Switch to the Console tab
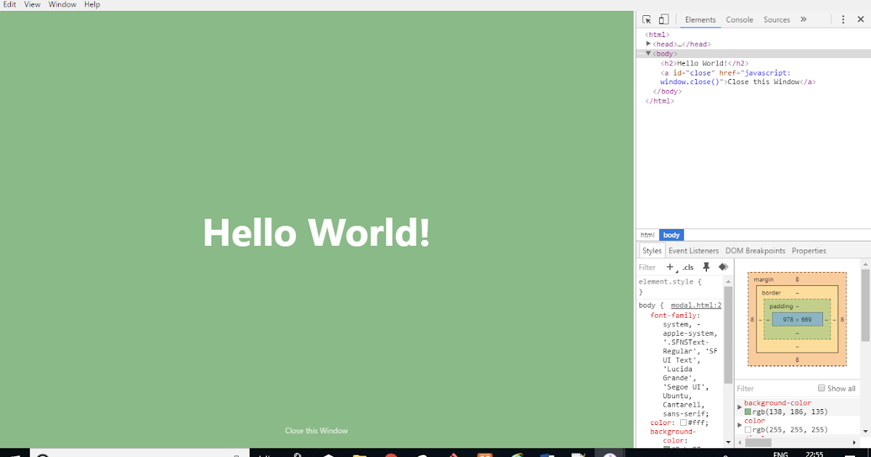Screen dimensions: 871x457 coord(739,20)
